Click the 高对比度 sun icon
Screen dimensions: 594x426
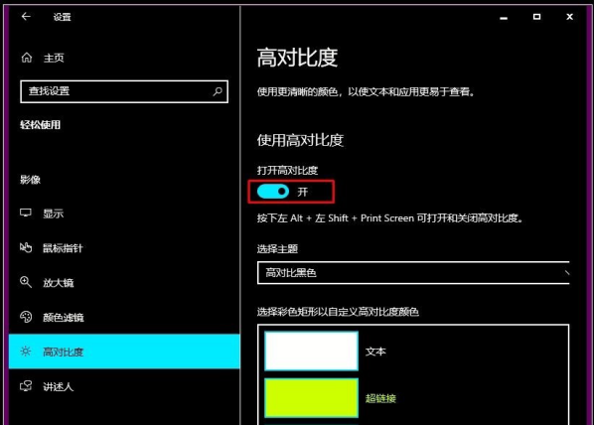coord(26,352)
